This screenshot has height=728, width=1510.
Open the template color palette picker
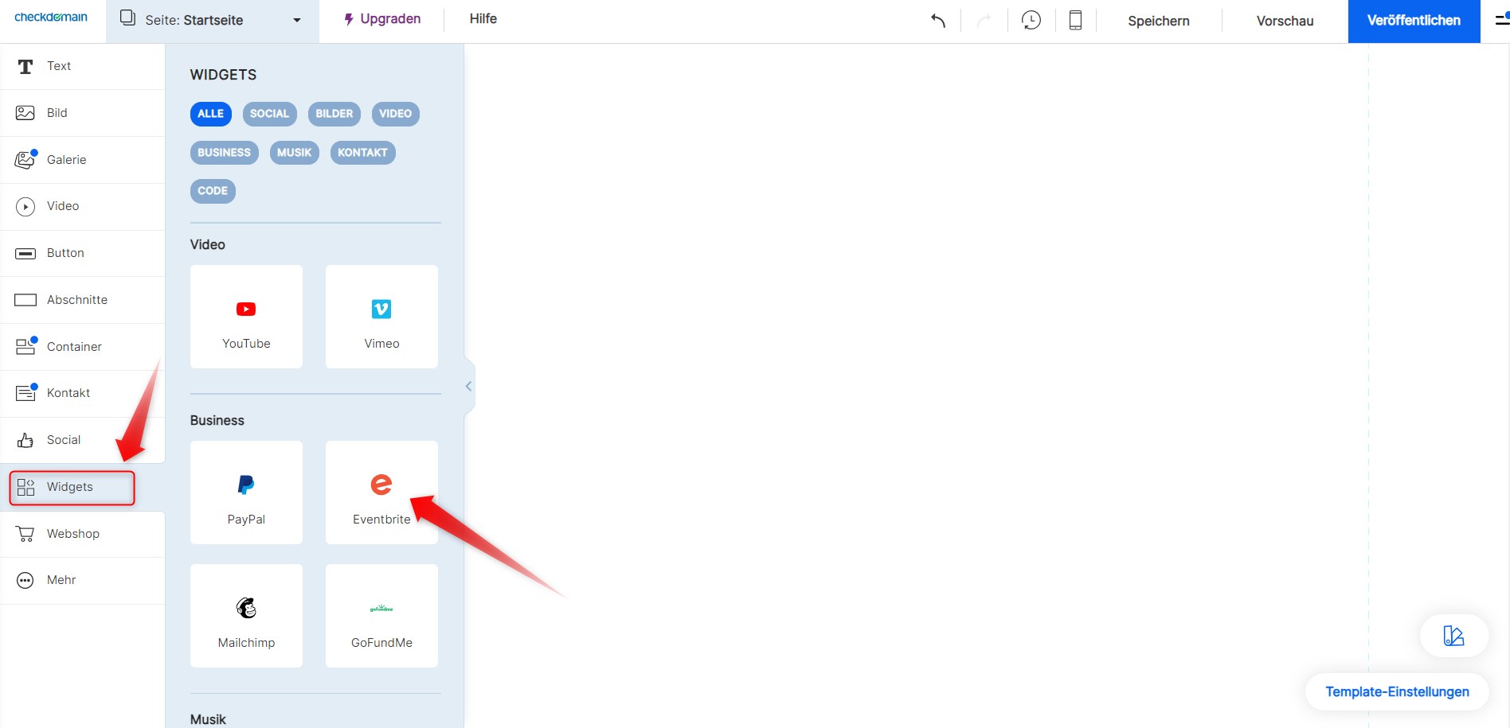1453,636
